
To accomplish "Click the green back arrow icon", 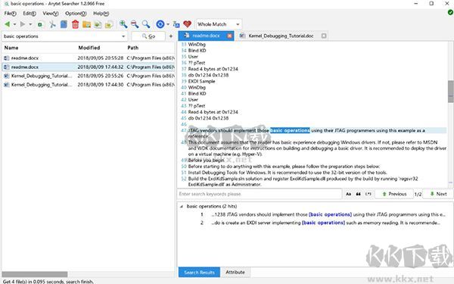I will click(x=8, y=24).
